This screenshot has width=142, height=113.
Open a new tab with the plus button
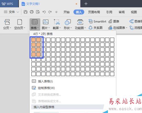point(86,4)
